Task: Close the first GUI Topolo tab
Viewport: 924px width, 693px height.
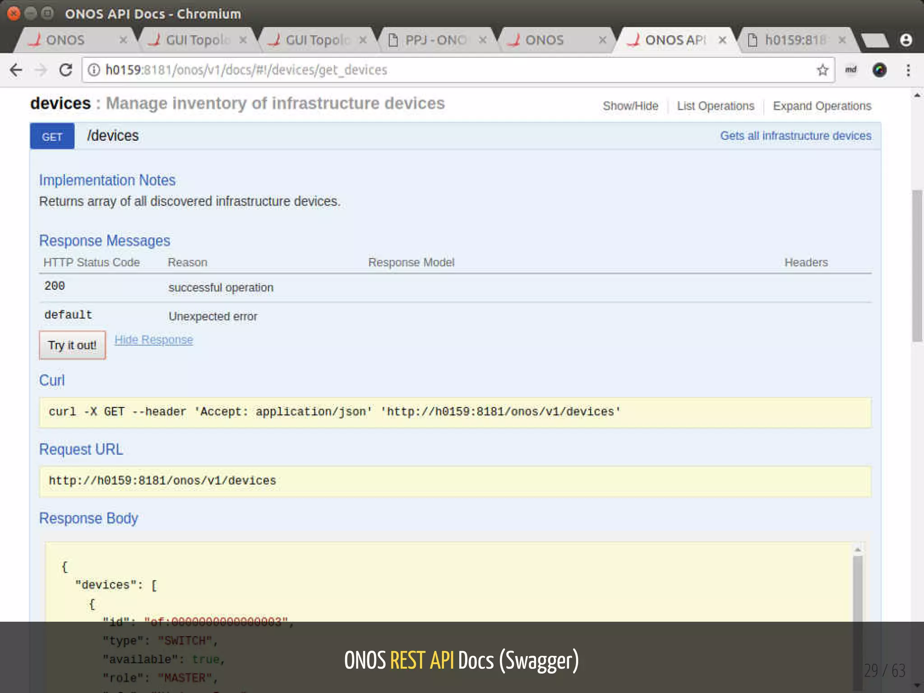Action: 243,40
